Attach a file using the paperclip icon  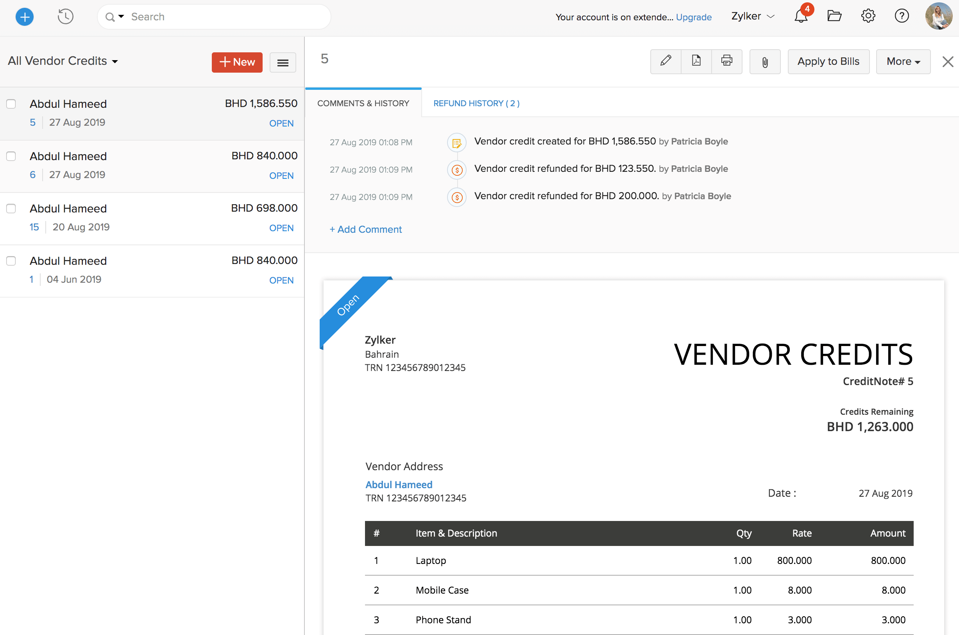click(764, 62)
